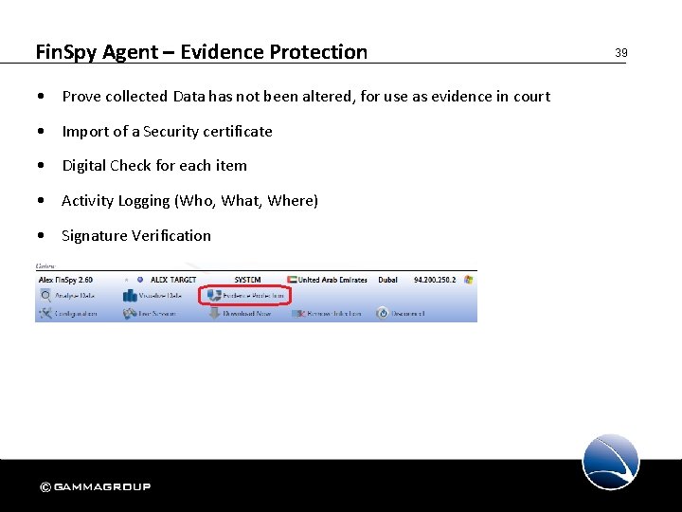
Task: Click the Evidence Protection monitor icon
Action: point(214,296)
